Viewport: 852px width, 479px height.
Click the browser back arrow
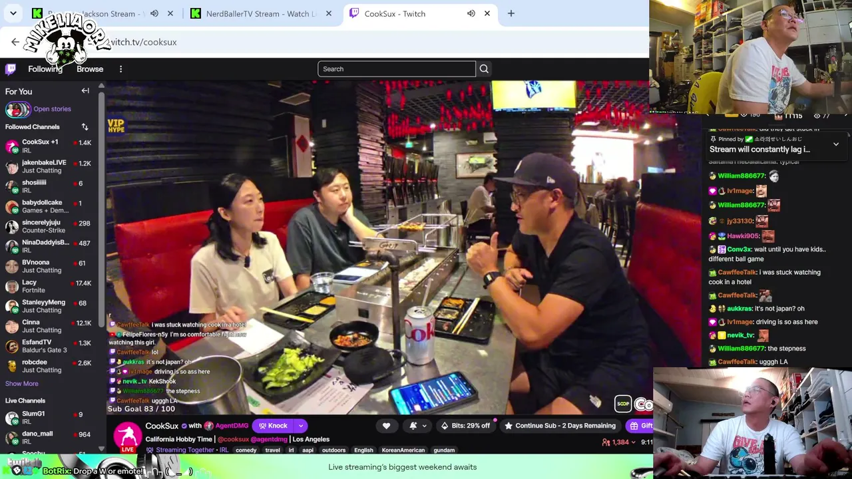click(x=15, y=42)
